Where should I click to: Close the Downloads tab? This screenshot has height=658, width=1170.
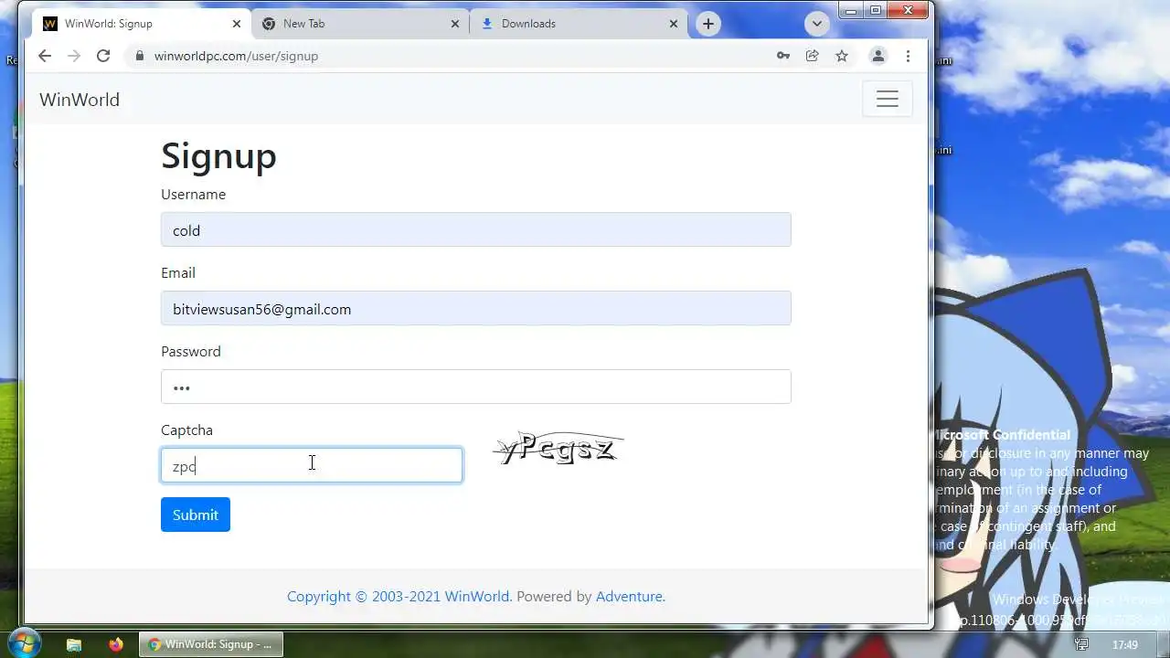pyautogui.click(x=674, y=24)
